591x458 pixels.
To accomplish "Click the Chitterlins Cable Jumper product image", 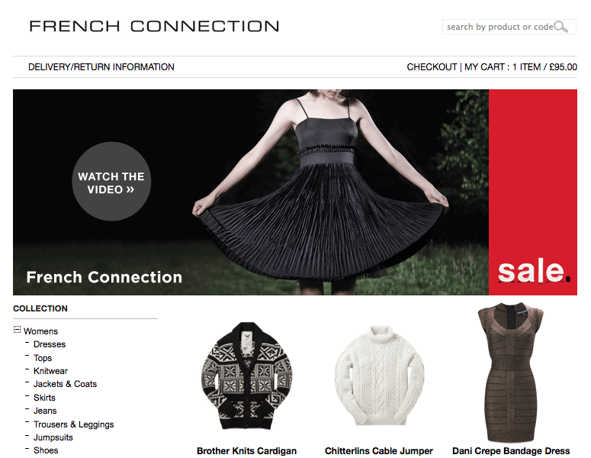I will pos(379,376).
